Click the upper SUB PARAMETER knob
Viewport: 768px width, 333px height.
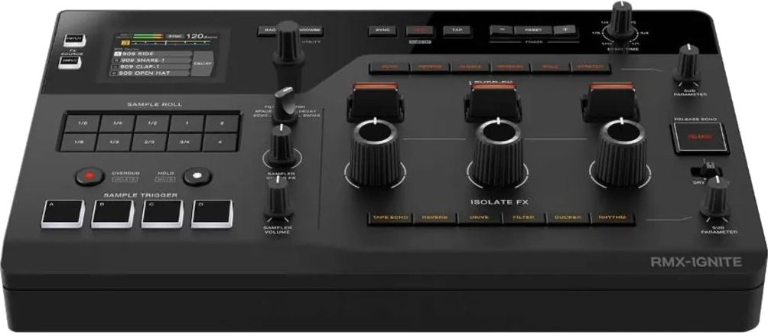tap(688, 64)
